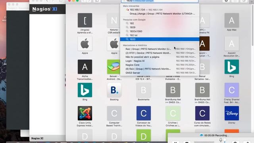Open history entry "Não foi possível abrir a página"
The image size is (254, 143).
tap(160, 57)
